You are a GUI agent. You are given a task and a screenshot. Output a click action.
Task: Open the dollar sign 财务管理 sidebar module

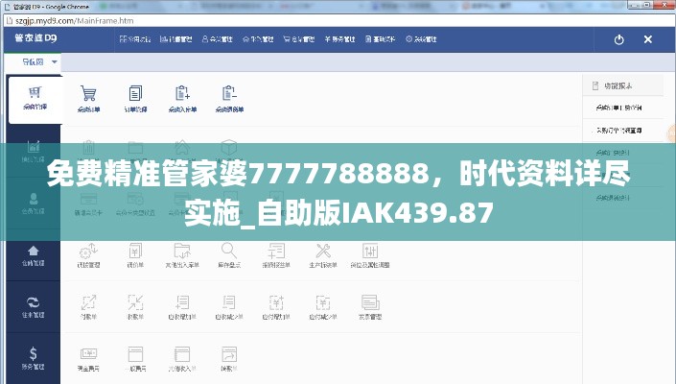coord(34,357)
